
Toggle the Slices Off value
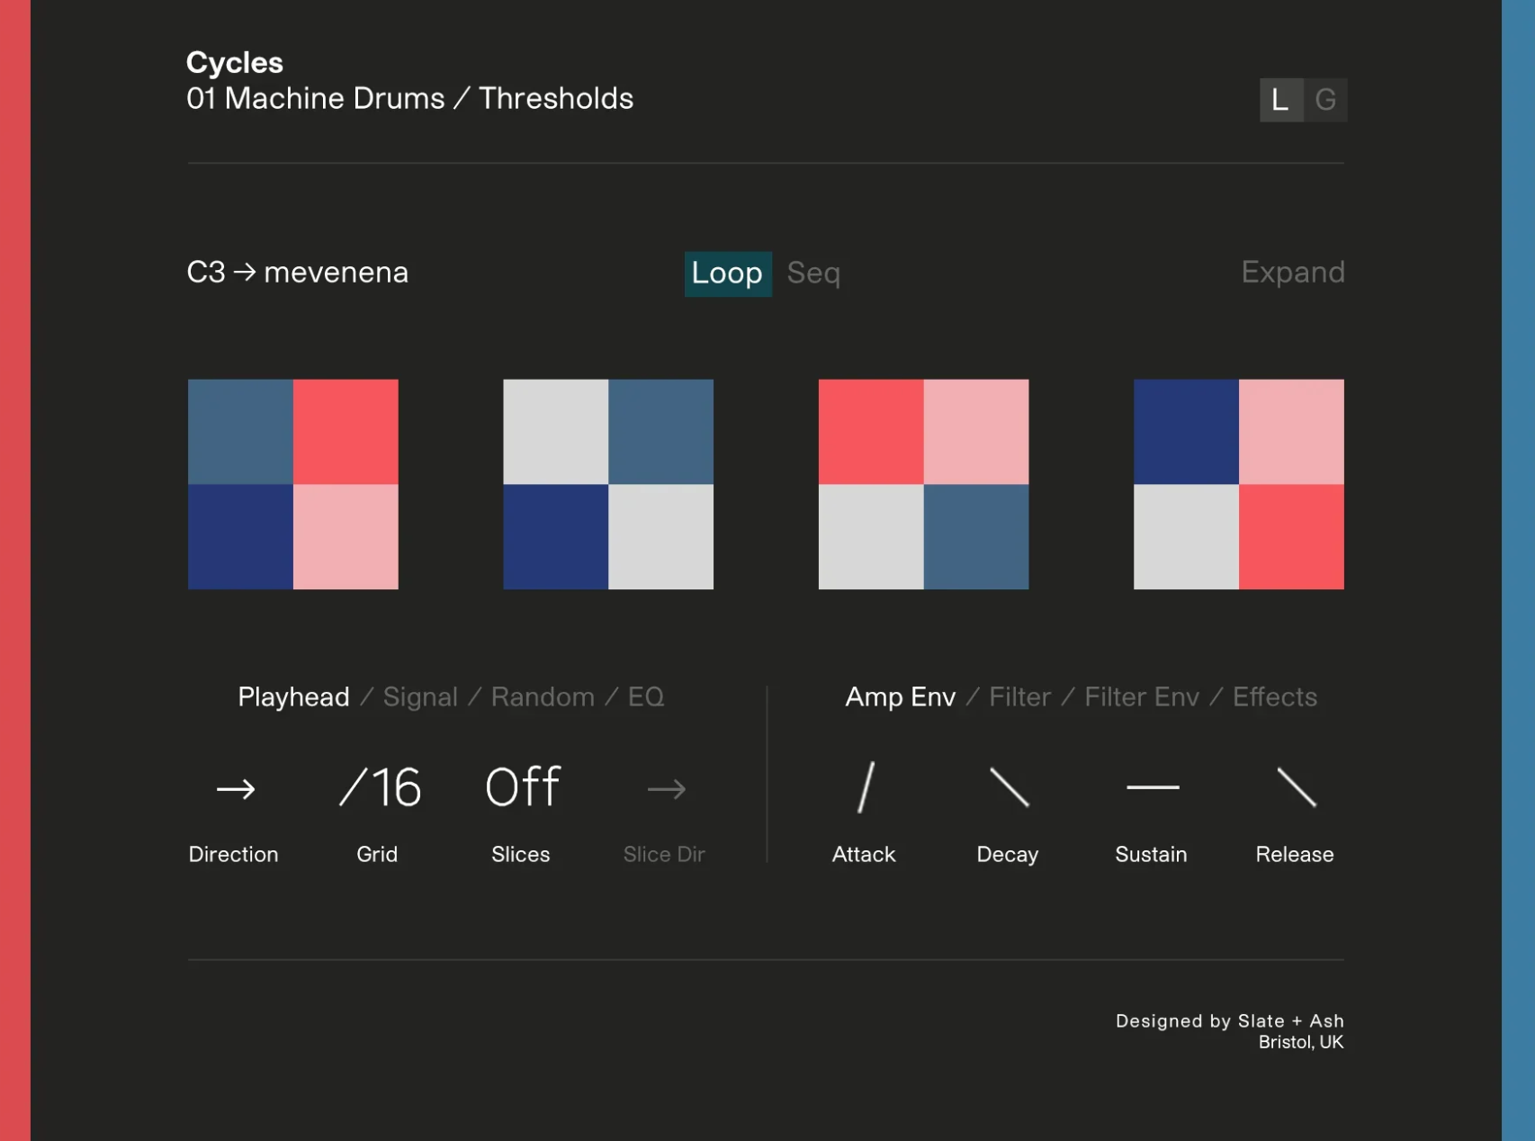(523, 787)
